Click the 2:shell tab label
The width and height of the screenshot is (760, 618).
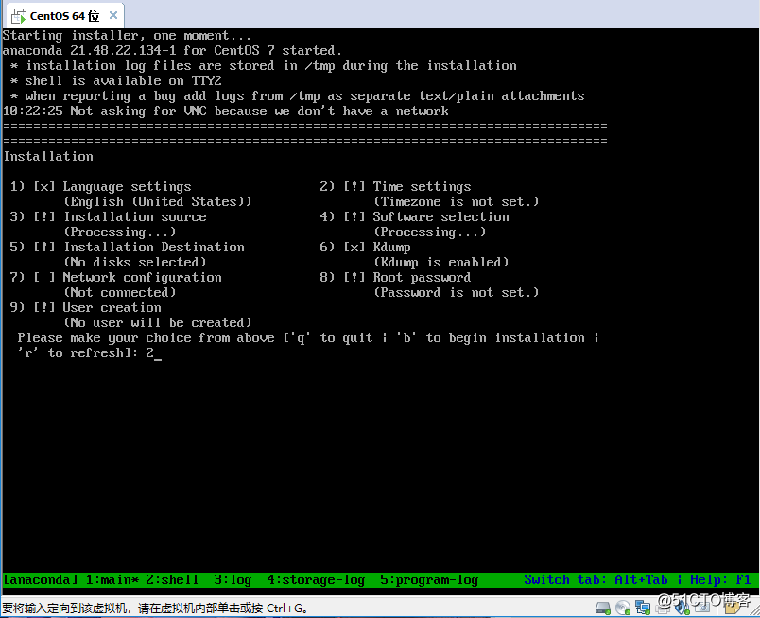pos(172,579)
